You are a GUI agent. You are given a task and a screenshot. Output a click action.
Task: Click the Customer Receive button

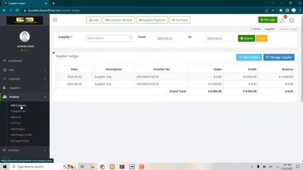(x=119, y=20)
